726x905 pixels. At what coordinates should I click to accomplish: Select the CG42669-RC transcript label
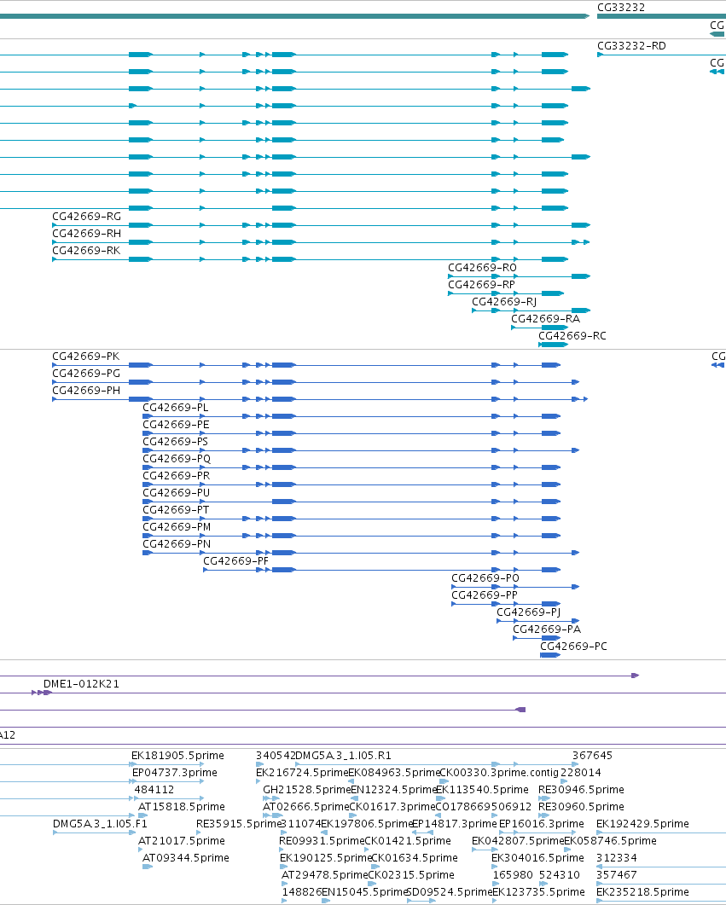[572, 335]
